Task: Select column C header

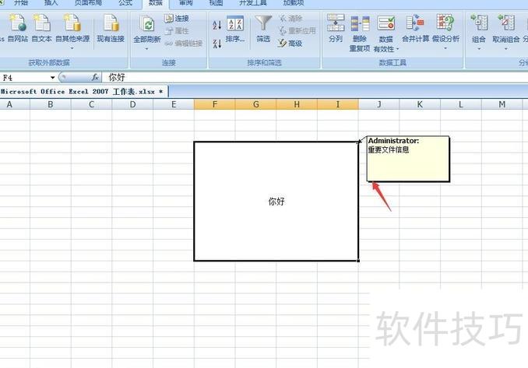Action: 92,104
